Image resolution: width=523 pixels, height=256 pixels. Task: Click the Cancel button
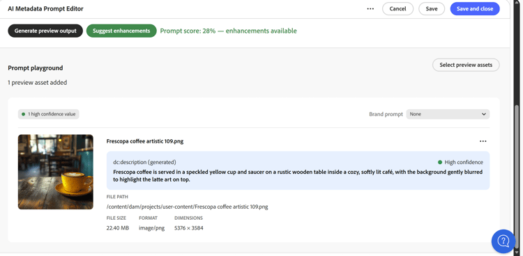397,8
